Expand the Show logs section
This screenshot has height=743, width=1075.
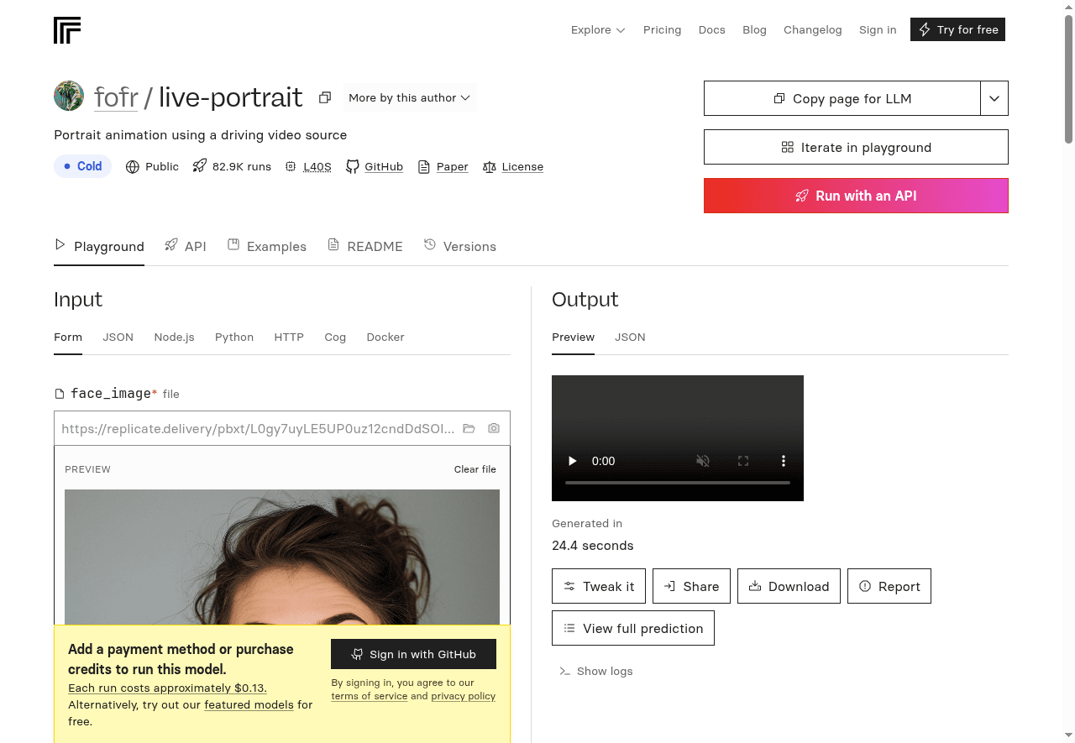[x=596, y=672]
